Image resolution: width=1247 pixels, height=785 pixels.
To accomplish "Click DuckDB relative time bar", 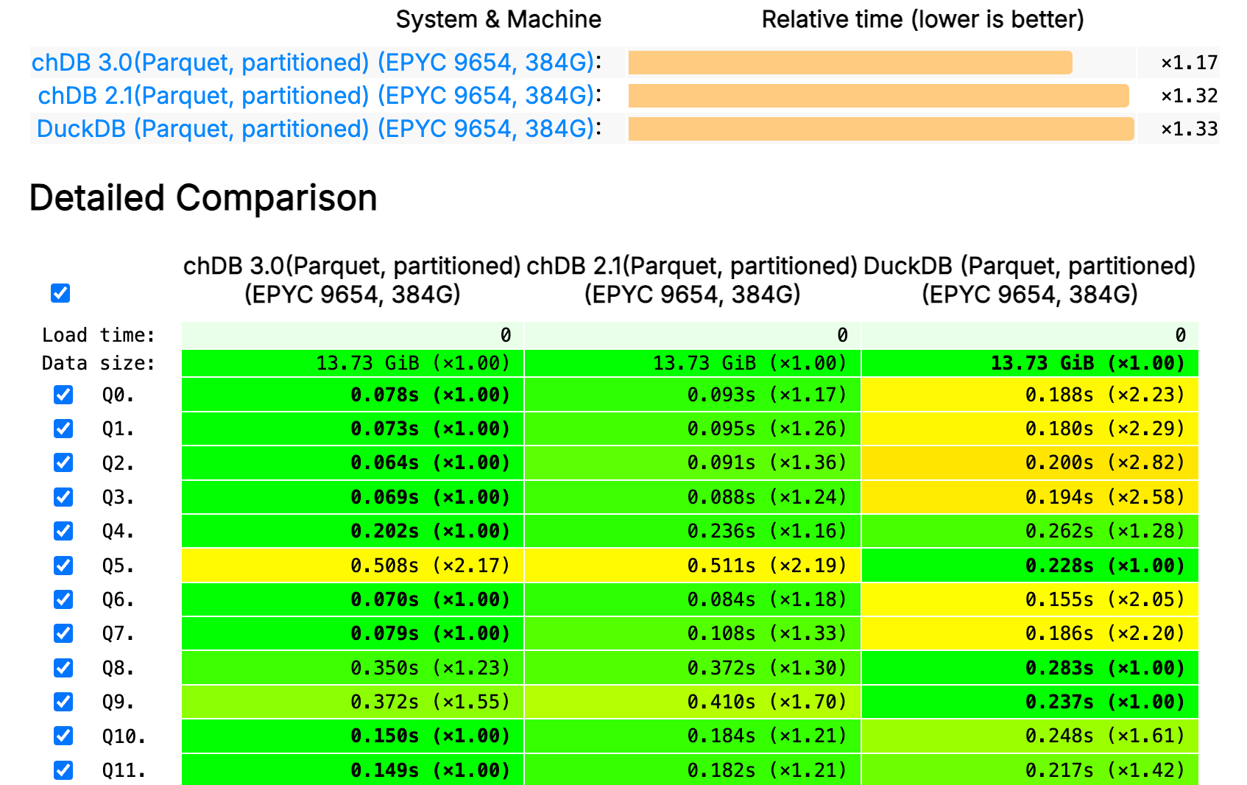I will pos(881,129).
